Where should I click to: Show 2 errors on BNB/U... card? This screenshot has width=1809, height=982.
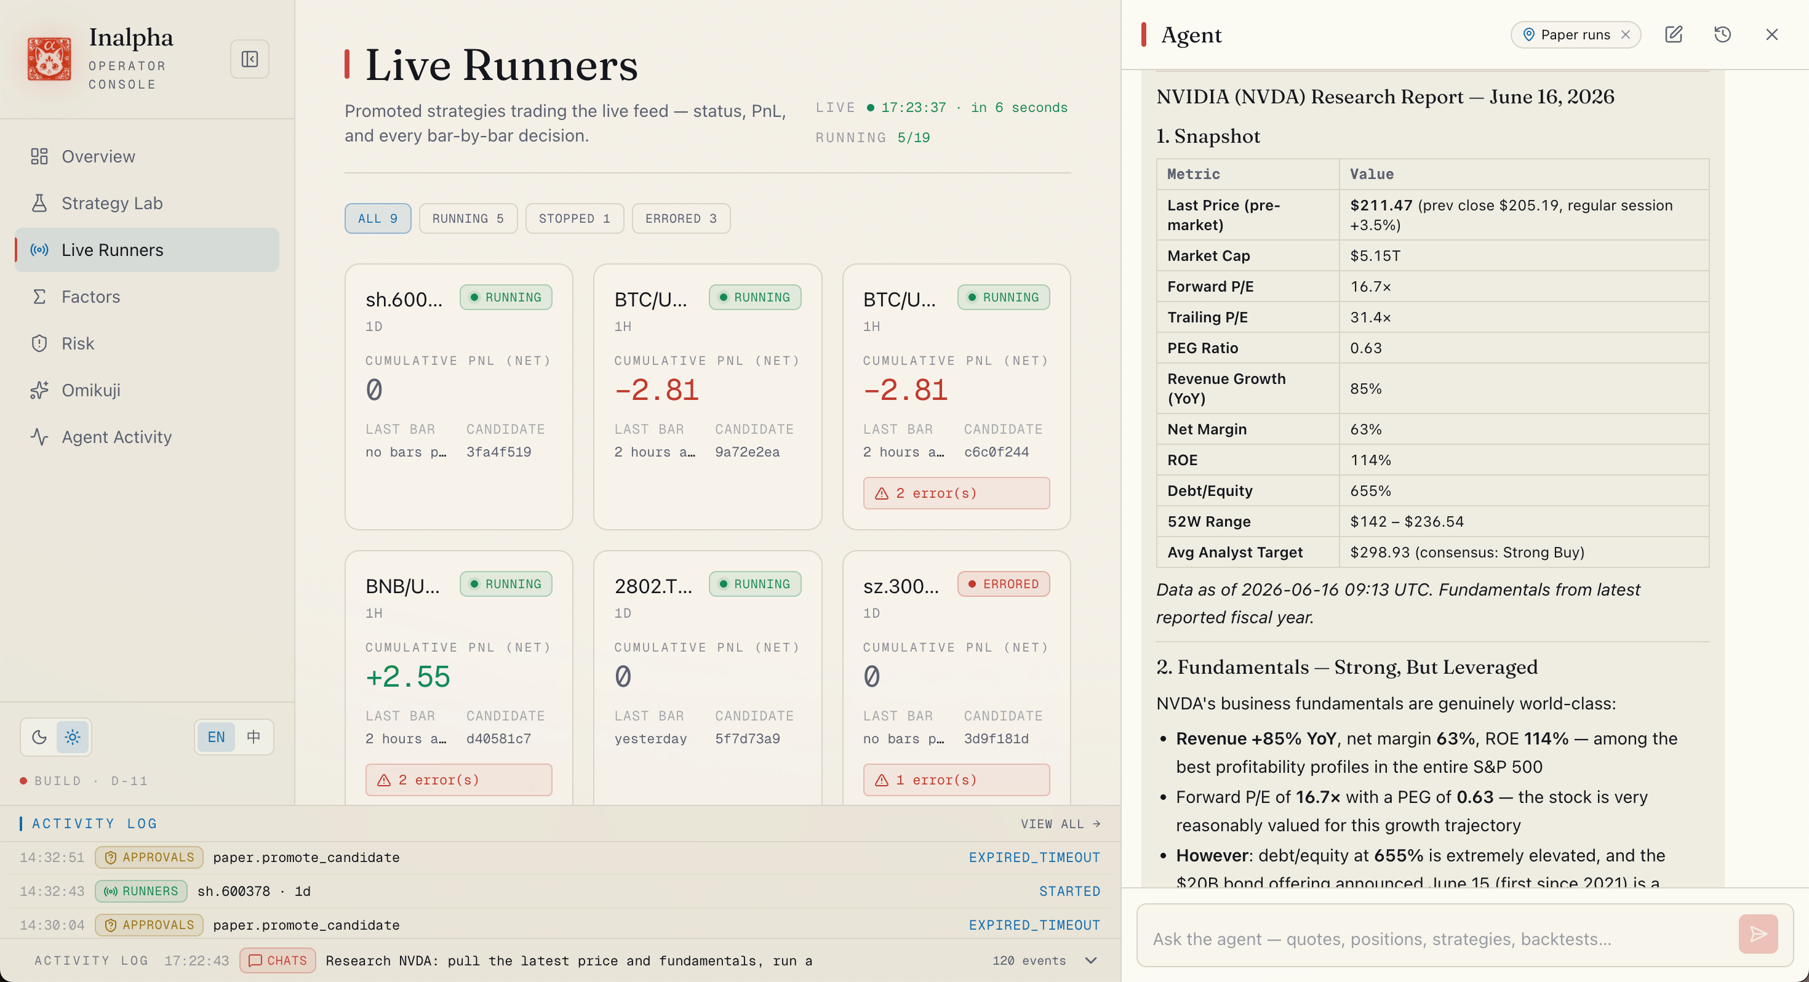[x=458, y=780]
